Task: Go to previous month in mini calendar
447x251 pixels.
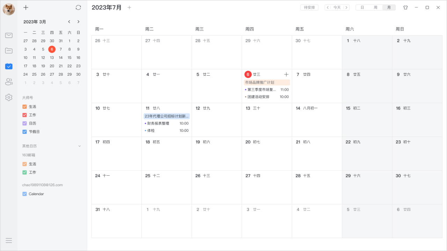Action: point(69,22)
